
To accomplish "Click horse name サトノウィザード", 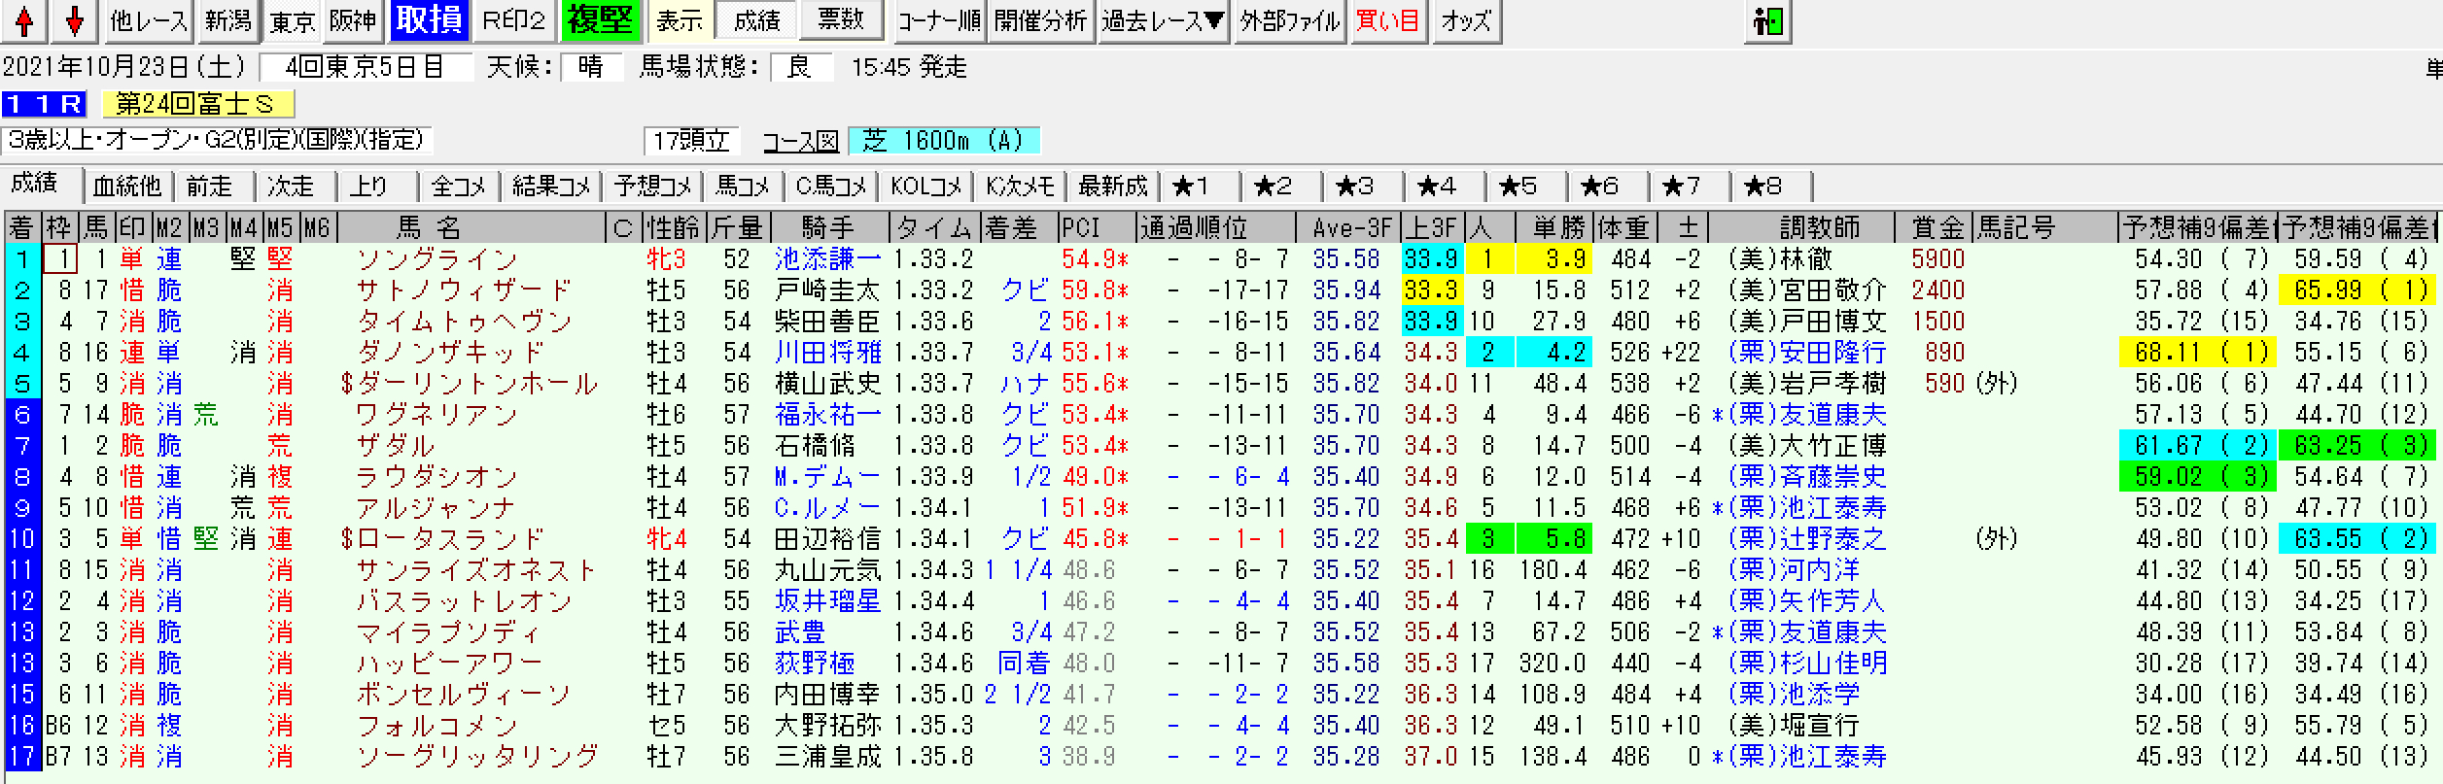I will click(464, 290).
